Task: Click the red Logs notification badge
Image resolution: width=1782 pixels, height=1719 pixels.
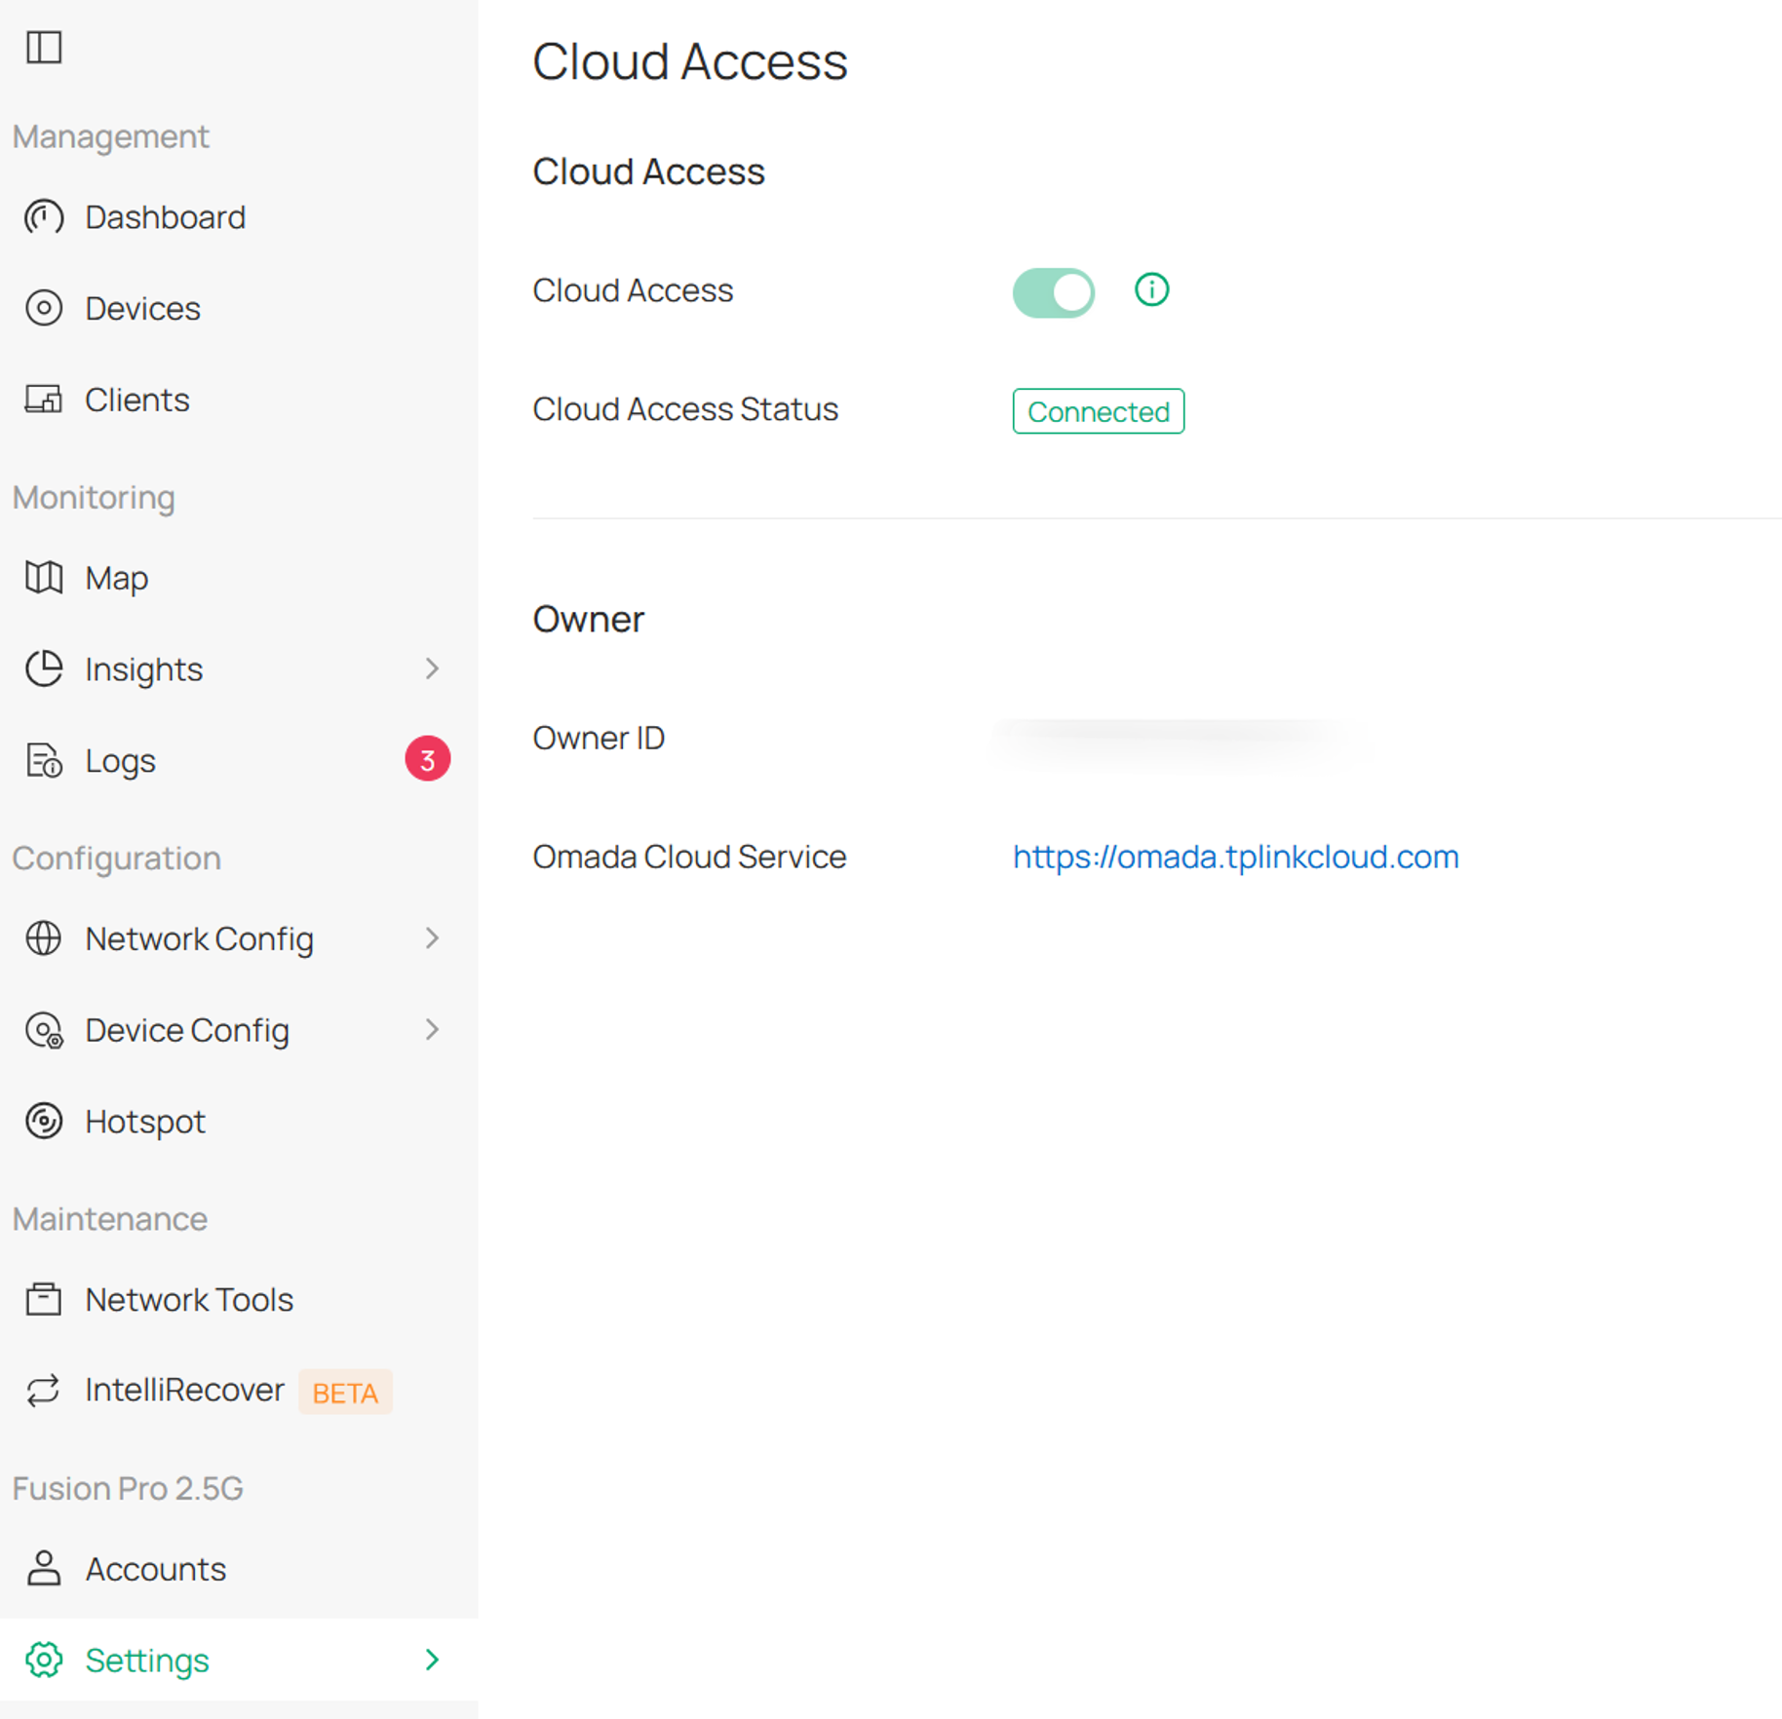Action: click(x=427, y=759)
